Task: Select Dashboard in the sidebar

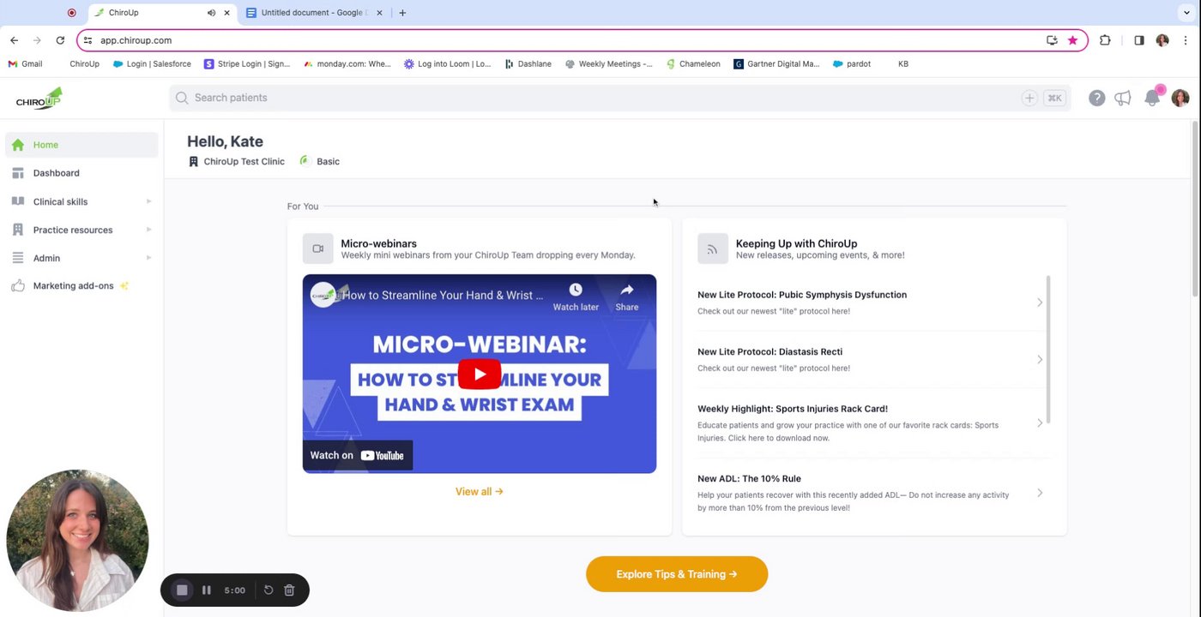Action: click(x=81, y=173)
